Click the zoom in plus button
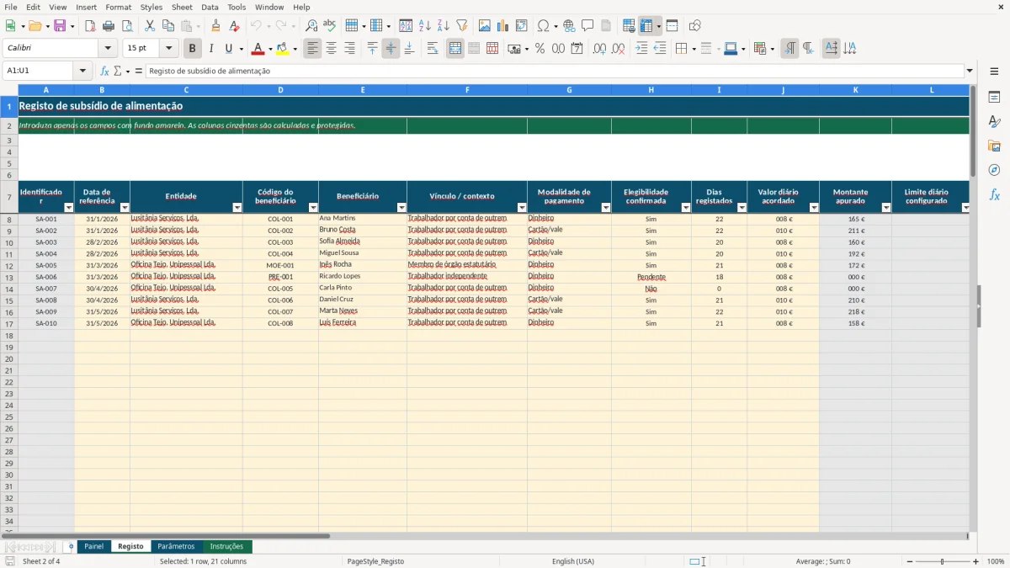Viewport: 1010px width, 568px height. [x=976, y=561]
